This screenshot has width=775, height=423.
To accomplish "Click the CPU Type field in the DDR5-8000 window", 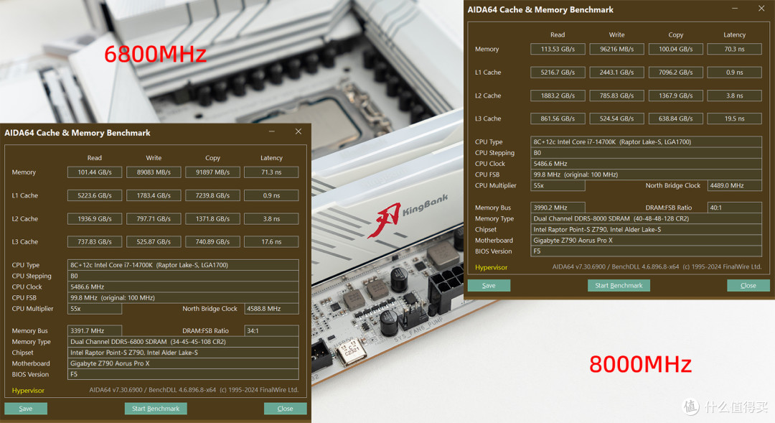I will (646, 142).
